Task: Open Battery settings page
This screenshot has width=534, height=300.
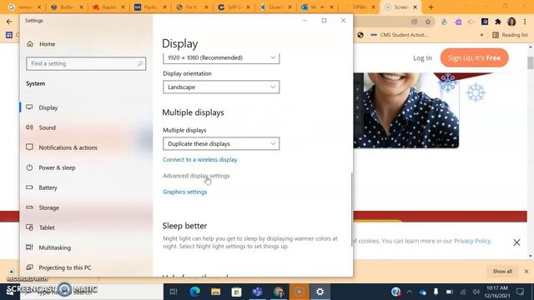Action: (x=48, y=187)
